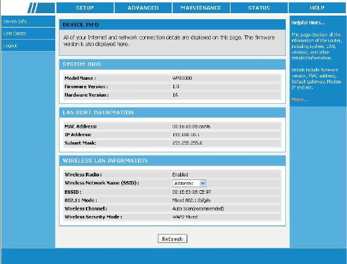347x264 pixels.
Task: Expand the SSID dropdown arrow
Action: [203, 183]
